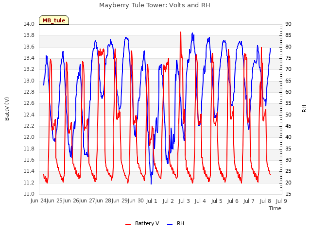Click the 11.8 left axis tick
This screenshot has width=311, height=233.
click(x=29, y=149)
